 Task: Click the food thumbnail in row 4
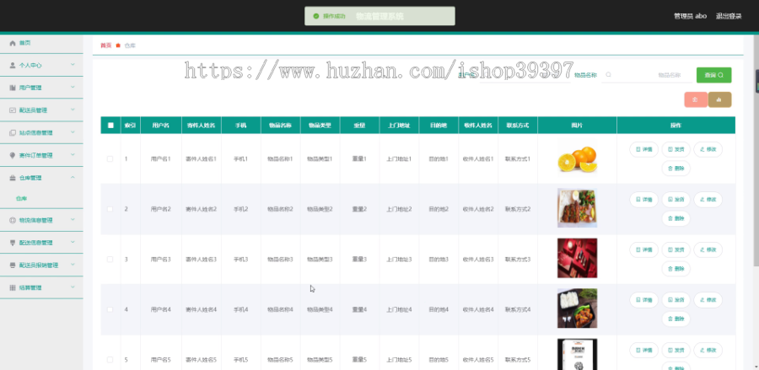577,308
